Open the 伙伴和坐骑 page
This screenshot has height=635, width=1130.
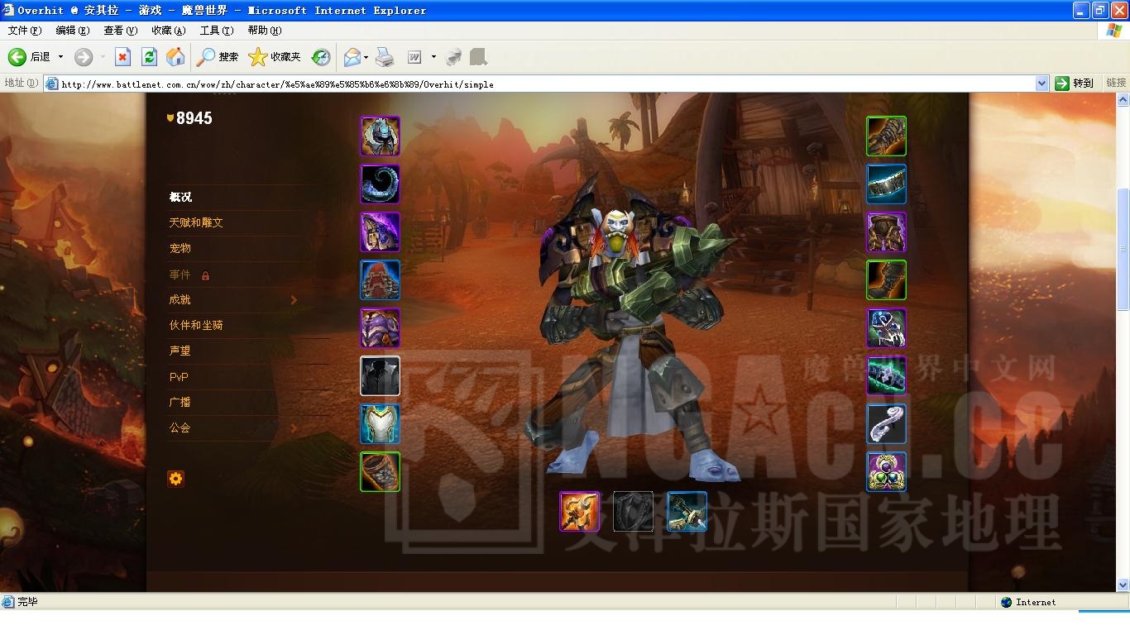(196, 325)
